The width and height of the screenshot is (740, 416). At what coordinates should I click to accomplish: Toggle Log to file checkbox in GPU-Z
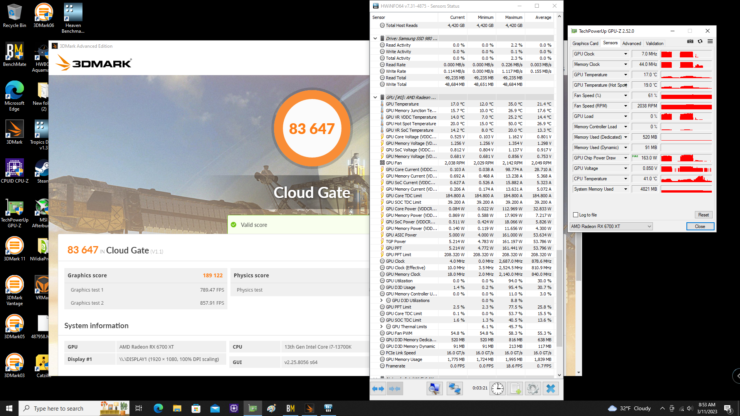tap(576, 214)
